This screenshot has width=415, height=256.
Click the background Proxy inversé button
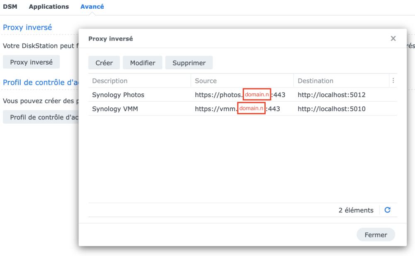pos(31,62)
